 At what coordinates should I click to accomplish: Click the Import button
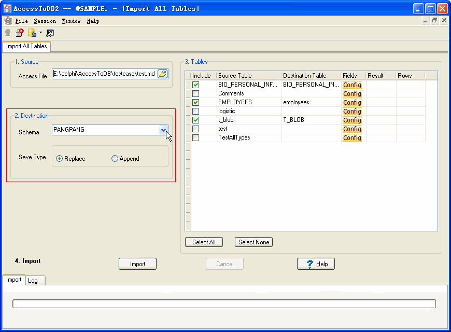click(137, 264)
